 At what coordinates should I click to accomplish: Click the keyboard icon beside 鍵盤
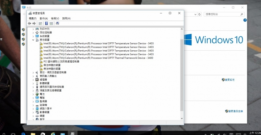[37, 116]
